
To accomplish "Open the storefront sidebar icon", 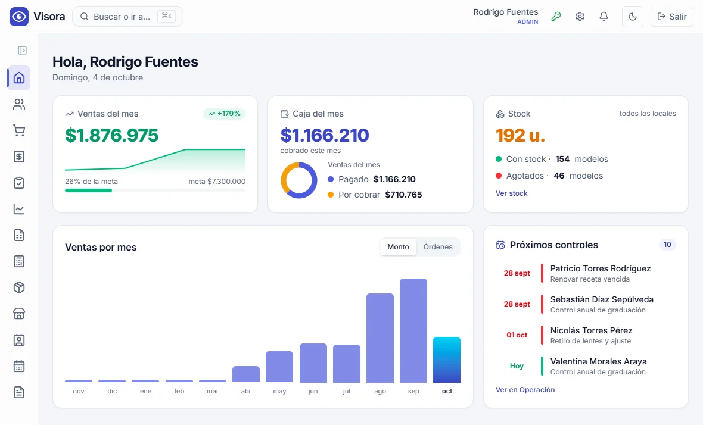I will (19, 314).
